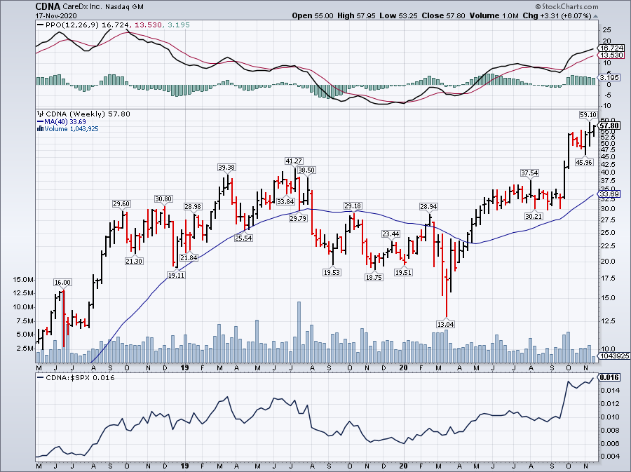The width and height of the screenshot is (631, 472).
Task: Click the Low 53.25 value
Action: pos(399,15)
